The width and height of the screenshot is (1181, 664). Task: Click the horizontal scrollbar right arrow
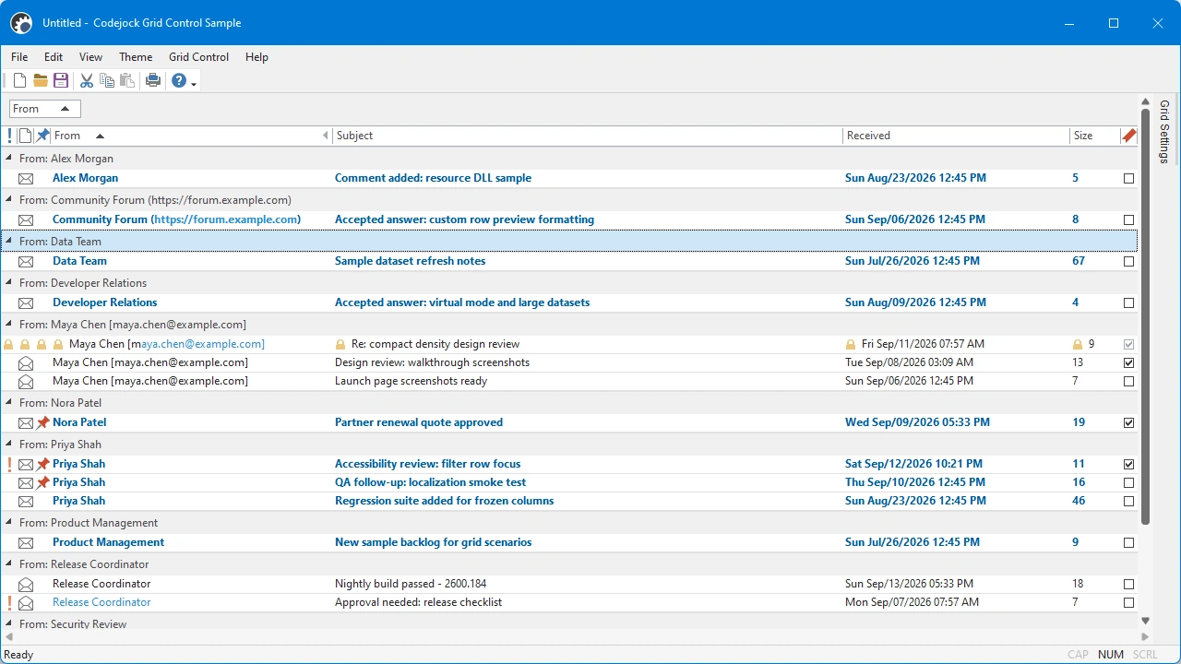[1146, 636]
